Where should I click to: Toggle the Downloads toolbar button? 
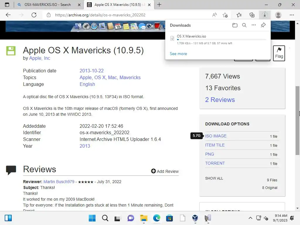(x=265, y=15)
